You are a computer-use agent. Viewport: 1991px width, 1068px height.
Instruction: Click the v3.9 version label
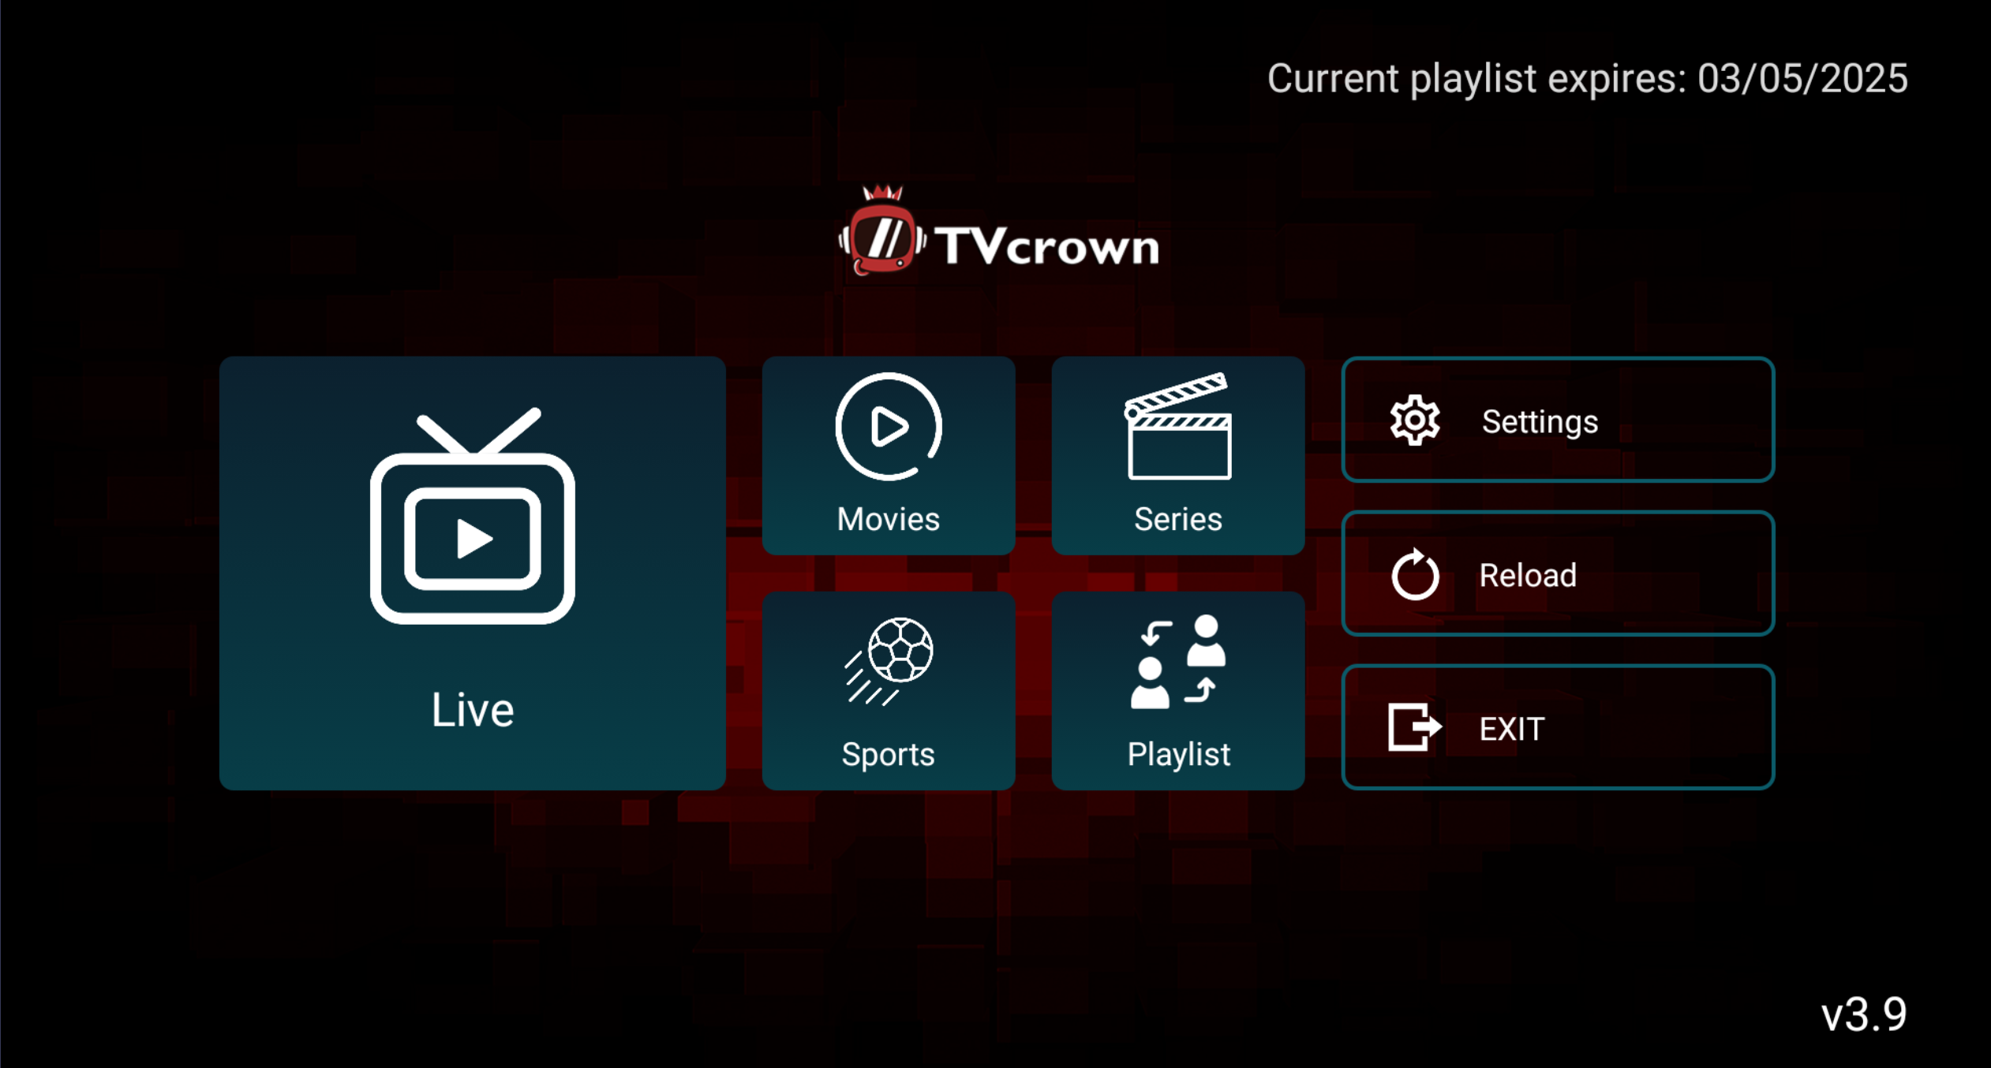pos(1863,1014)
